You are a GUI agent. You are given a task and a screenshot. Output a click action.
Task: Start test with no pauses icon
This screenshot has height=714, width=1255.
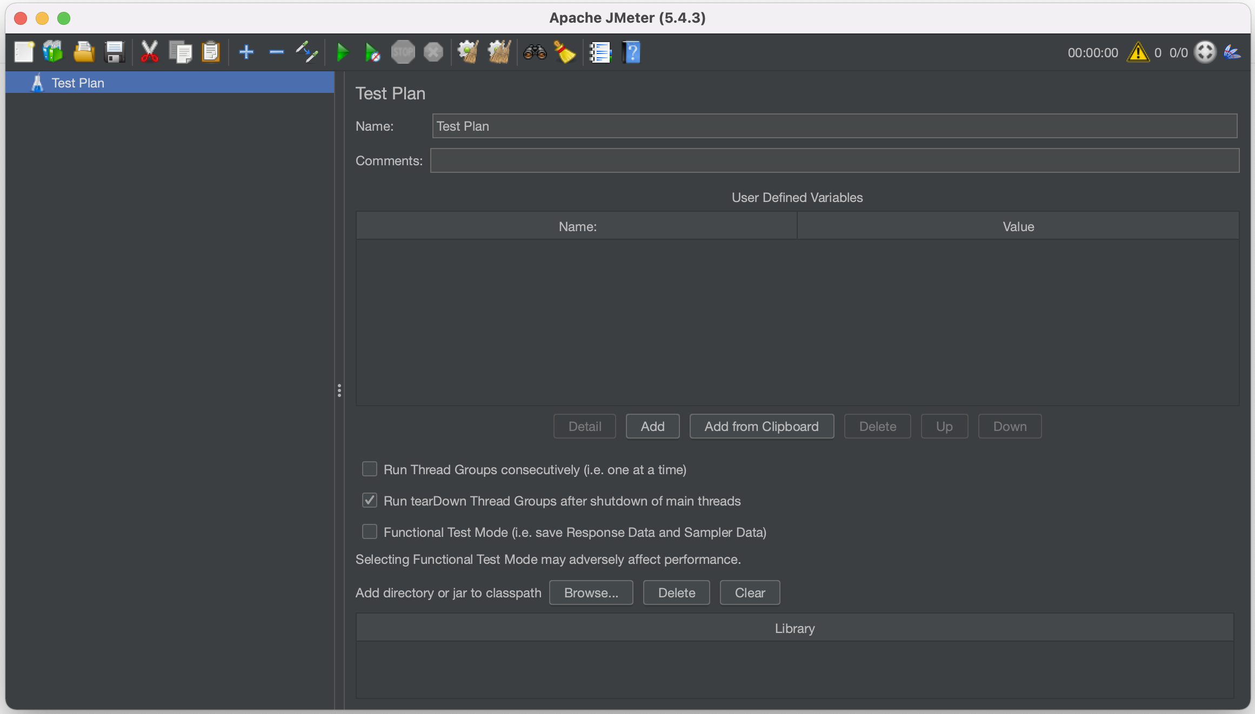coord(372,52)
